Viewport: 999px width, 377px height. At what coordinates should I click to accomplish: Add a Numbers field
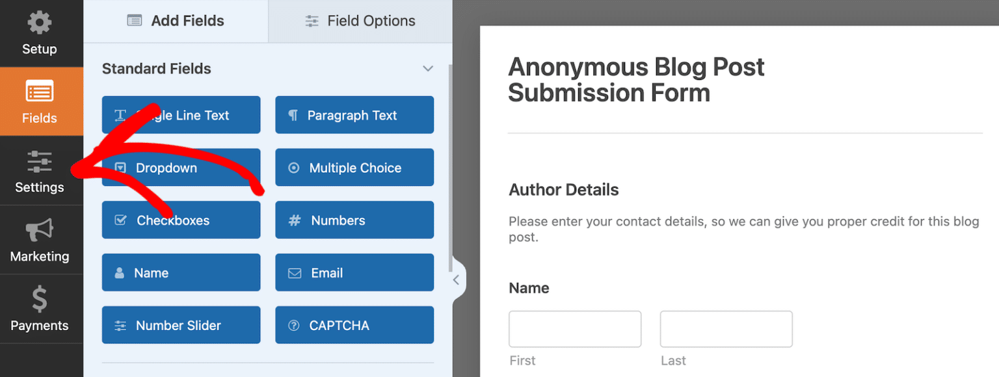tap(354, 220)
